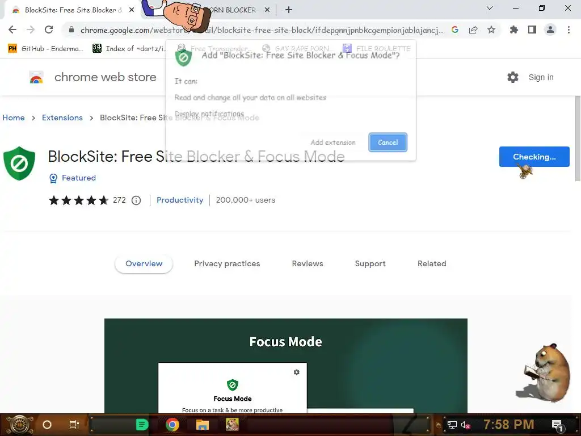Viewport: 581px width, 436px height.
Task: Open the Start menu button
Action: [x=19, y=425]
